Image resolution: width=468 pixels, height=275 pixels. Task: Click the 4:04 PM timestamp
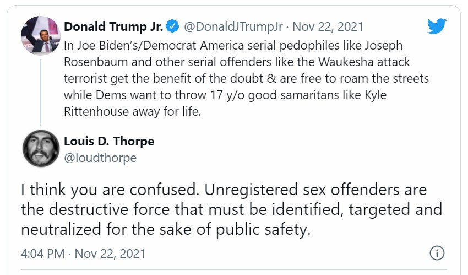click(43, 254)
